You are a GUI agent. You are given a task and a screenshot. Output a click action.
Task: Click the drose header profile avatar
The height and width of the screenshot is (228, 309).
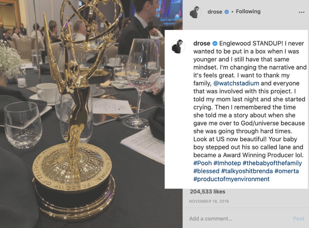[x=195, y=12]
